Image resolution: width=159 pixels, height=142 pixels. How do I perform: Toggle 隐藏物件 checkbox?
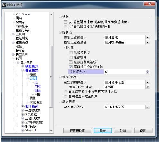click(71, 57)
